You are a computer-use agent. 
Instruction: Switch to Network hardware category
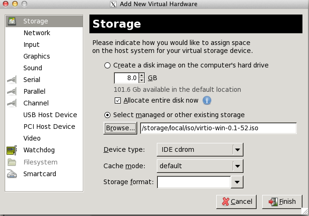[x=37, y=33]
